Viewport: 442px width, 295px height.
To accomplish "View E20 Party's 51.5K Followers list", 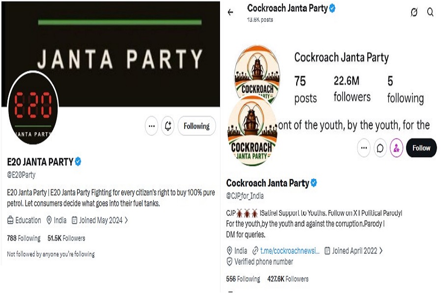I will 66,238.
